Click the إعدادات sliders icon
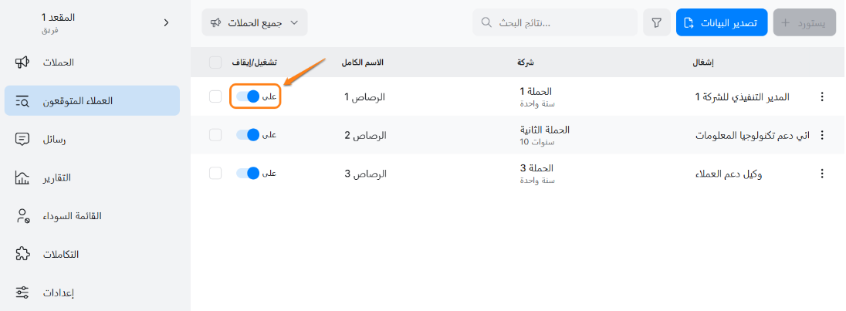The width and height of the screenshot is (846, 311). click(x=22, y=292)
